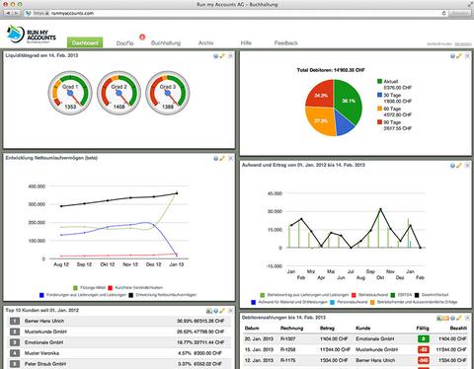Click the blue 30 Tage legend swatch
Image resolution: width=474 pixels, height=369 pixels.
(379, 95)
